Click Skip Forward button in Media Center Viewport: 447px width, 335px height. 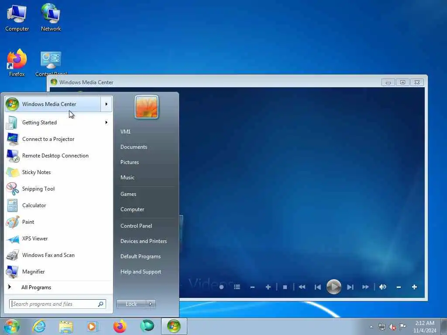[350, 287]
